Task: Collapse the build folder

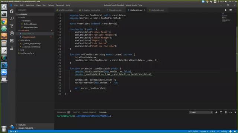Action: point(22,17)
